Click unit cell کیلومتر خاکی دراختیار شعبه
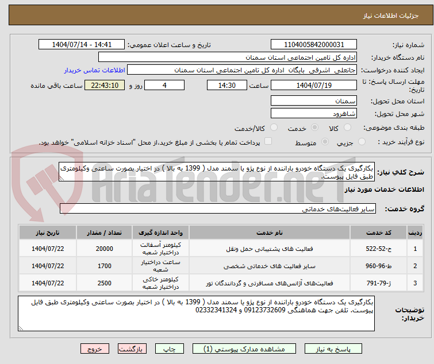The height and width of the screenshot is (364, 434). (161, 283)
